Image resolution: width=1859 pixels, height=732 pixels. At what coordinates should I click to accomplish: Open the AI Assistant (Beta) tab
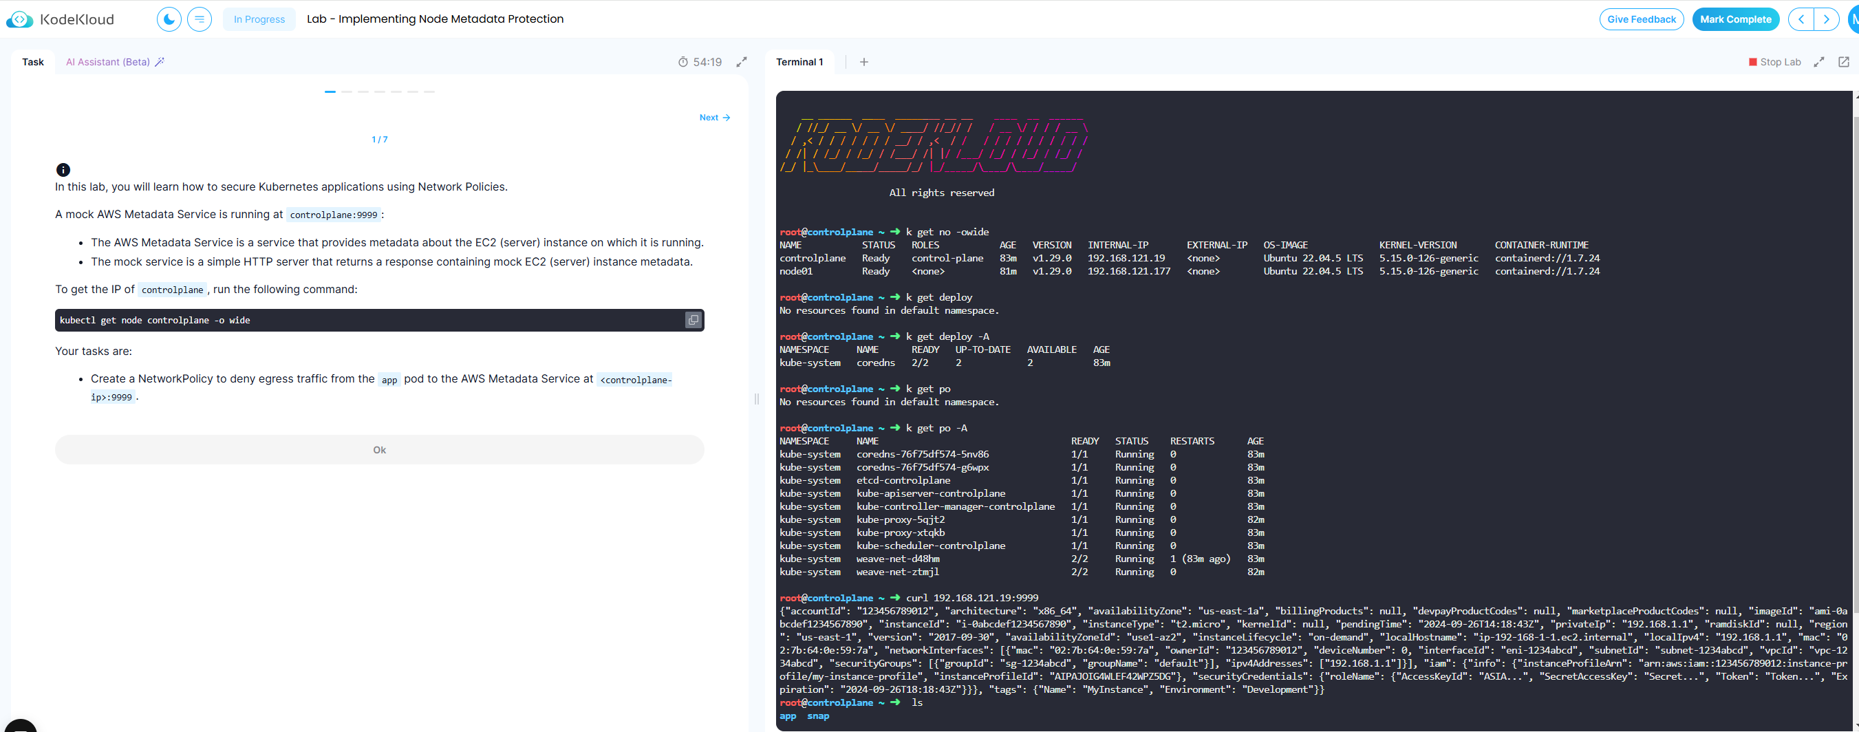pos(107,62)
